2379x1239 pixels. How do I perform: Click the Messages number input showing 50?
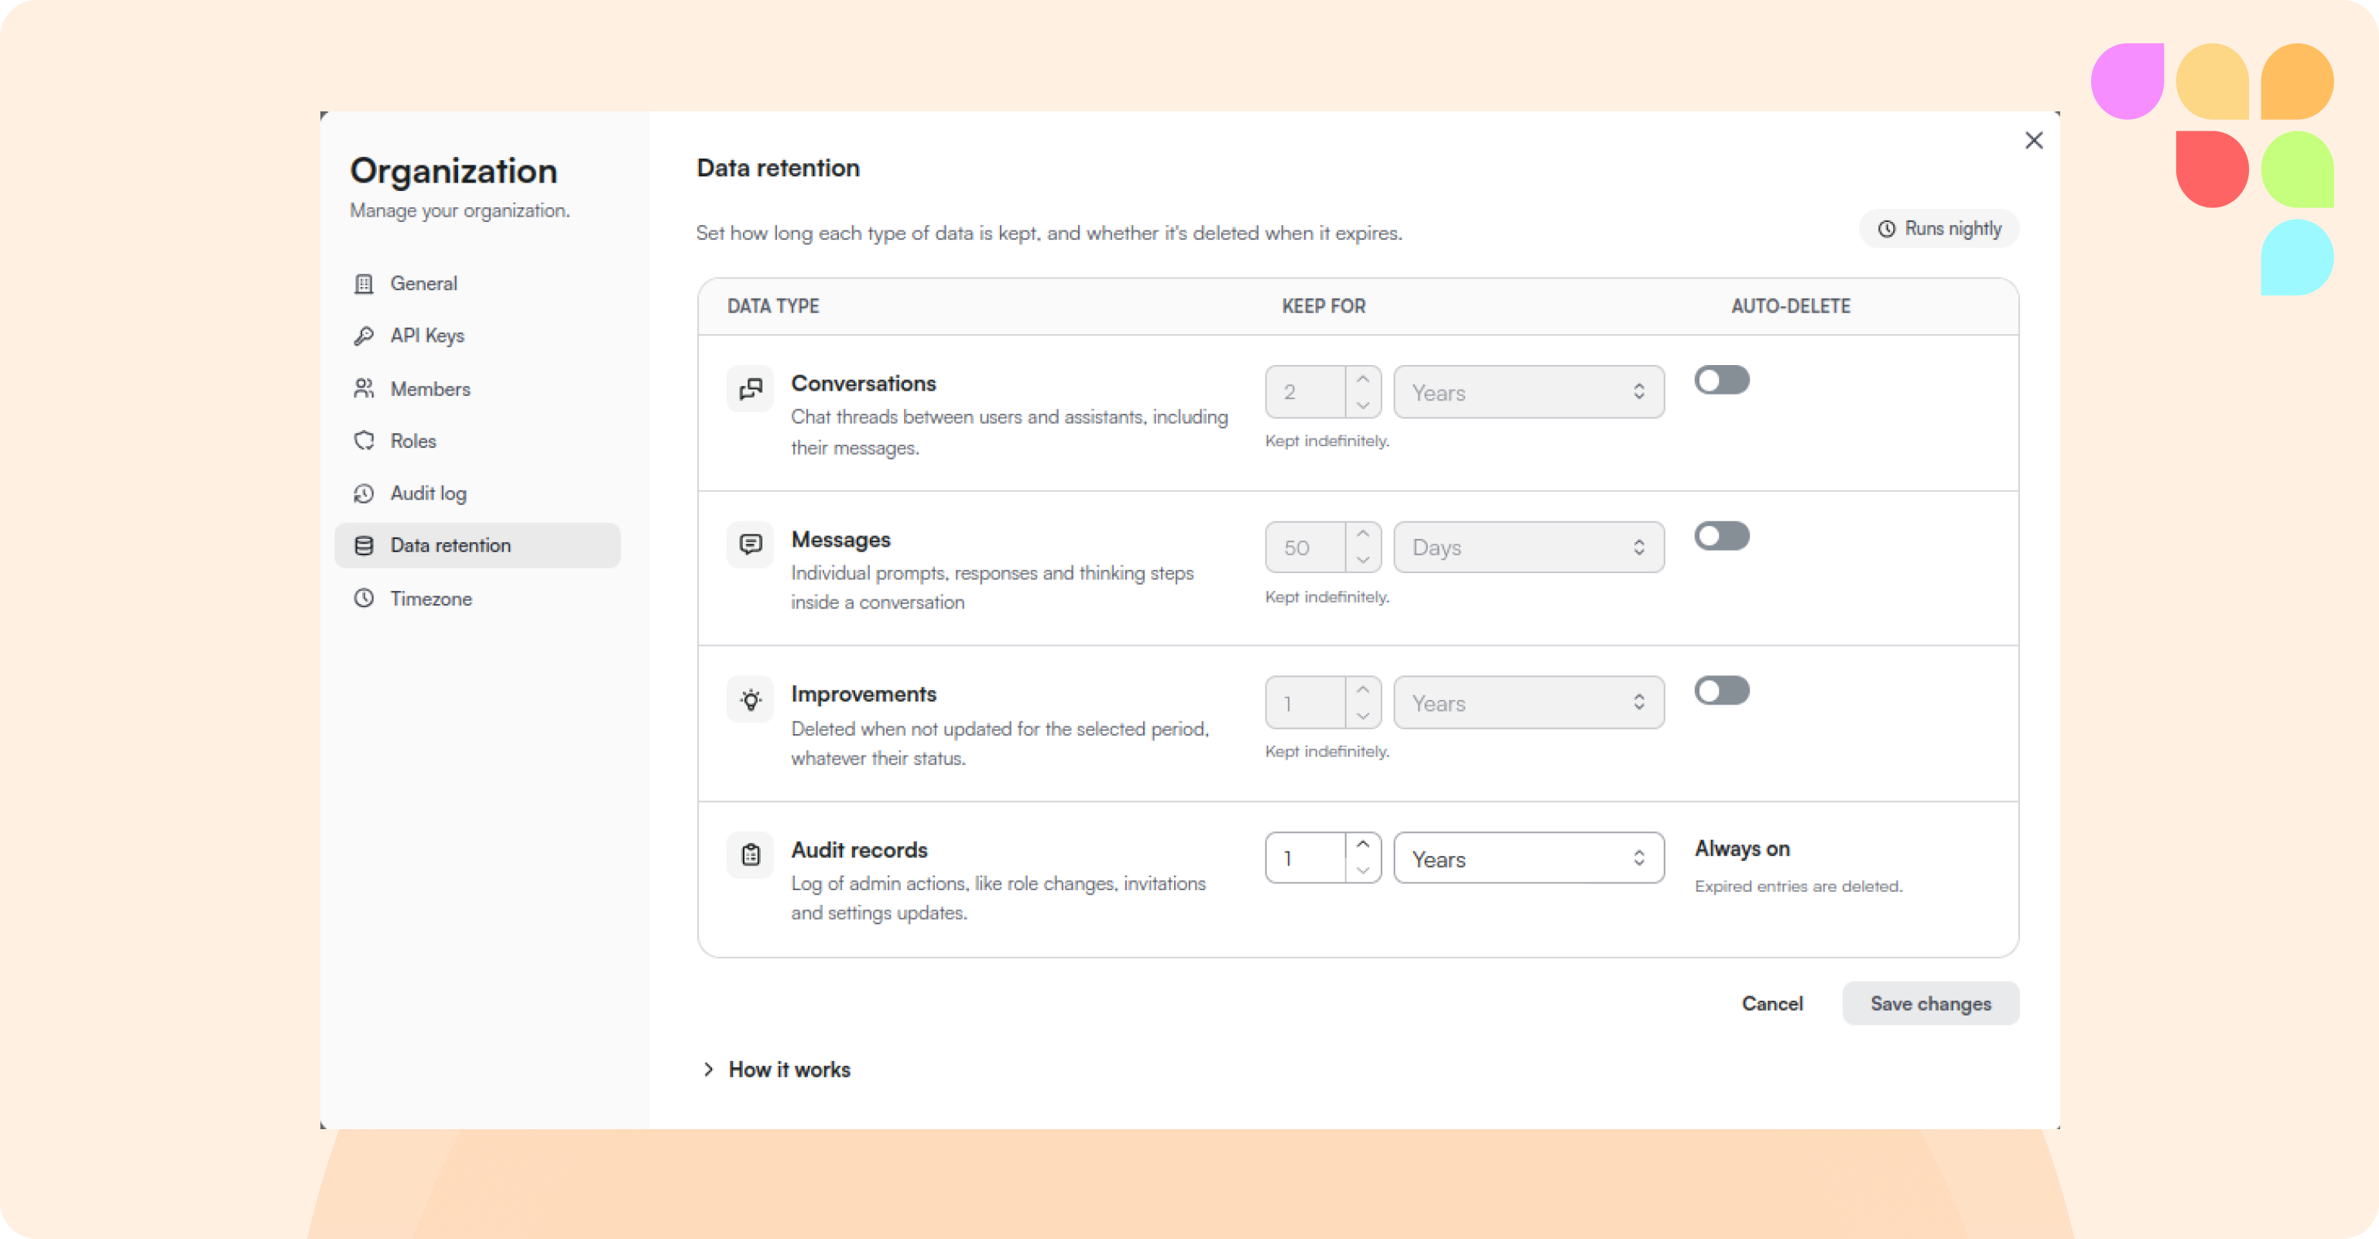point(1306,548)
